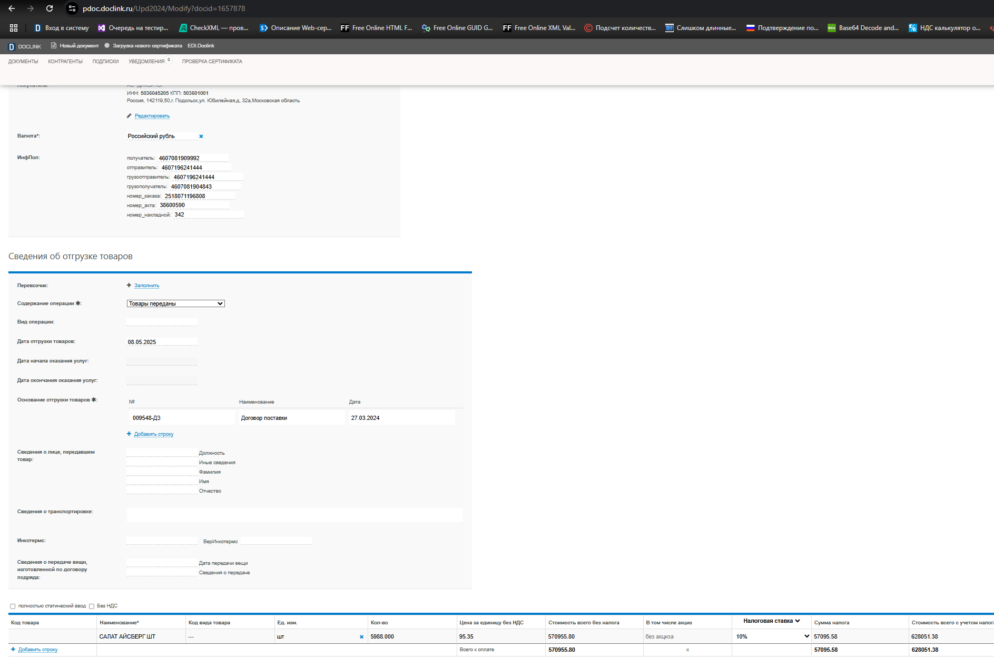Click the site info icon in the address bar
The width and height of the screenshot is (994, 667).
click(x=73, y=8)
